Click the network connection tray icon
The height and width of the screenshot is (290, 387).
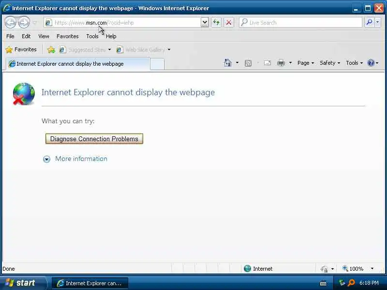342,283
